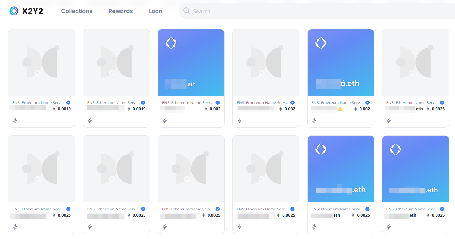Viewport: 455px width, 239px height.
Task: Click lightning bolt on first top-row listing
Action: tap(15, 121)
